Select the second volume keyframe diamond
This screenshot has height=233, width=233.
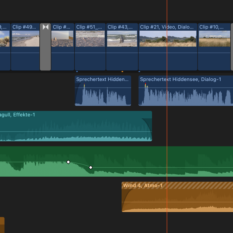[x=90, y=167]
